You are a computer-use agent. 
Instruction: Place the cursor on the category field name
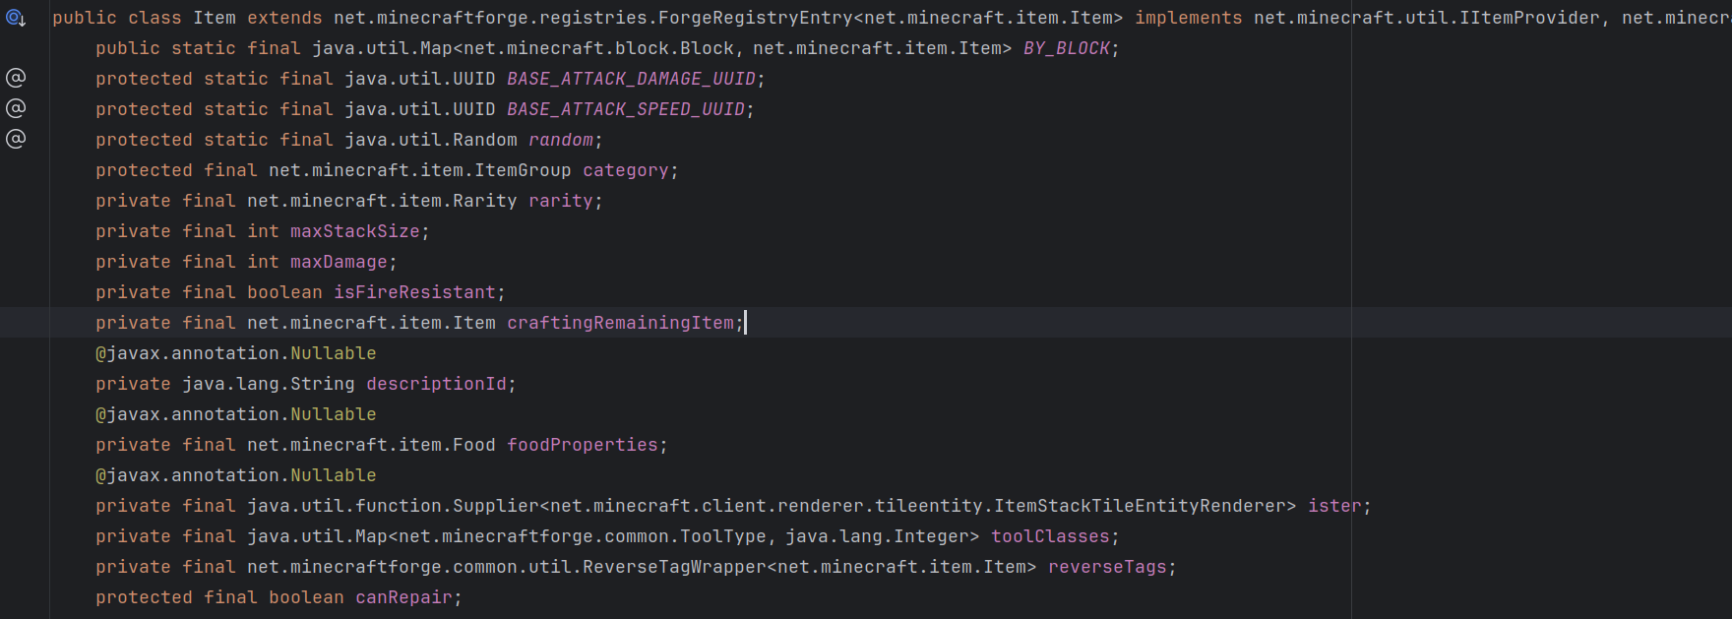point(625,170)
